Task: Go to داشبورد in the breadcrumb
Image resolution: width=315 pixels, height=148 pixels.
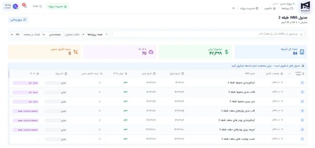Action: [x=270, y=8]
